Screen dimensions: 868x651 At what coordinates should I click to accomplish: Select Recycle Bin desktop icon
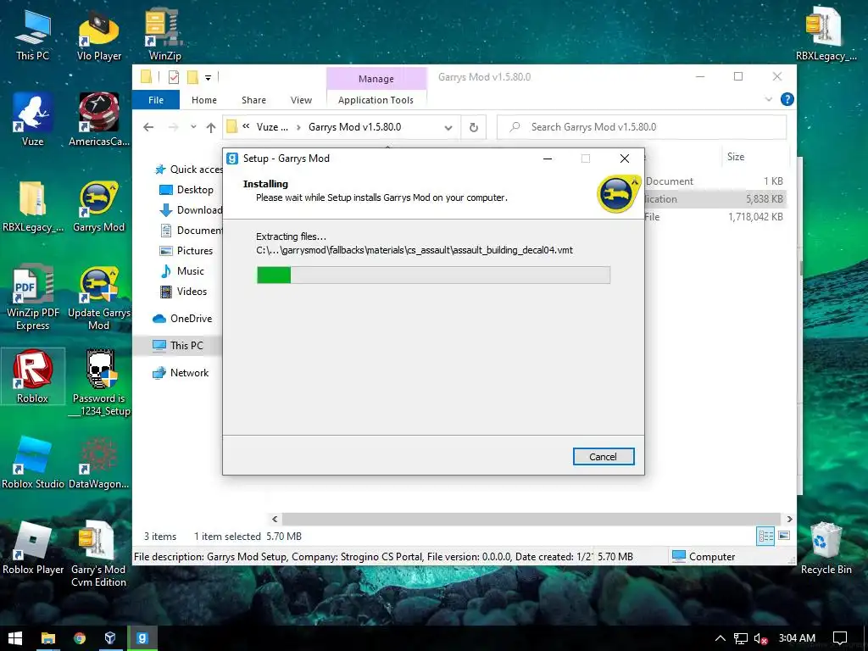click(x=826, y=548)
